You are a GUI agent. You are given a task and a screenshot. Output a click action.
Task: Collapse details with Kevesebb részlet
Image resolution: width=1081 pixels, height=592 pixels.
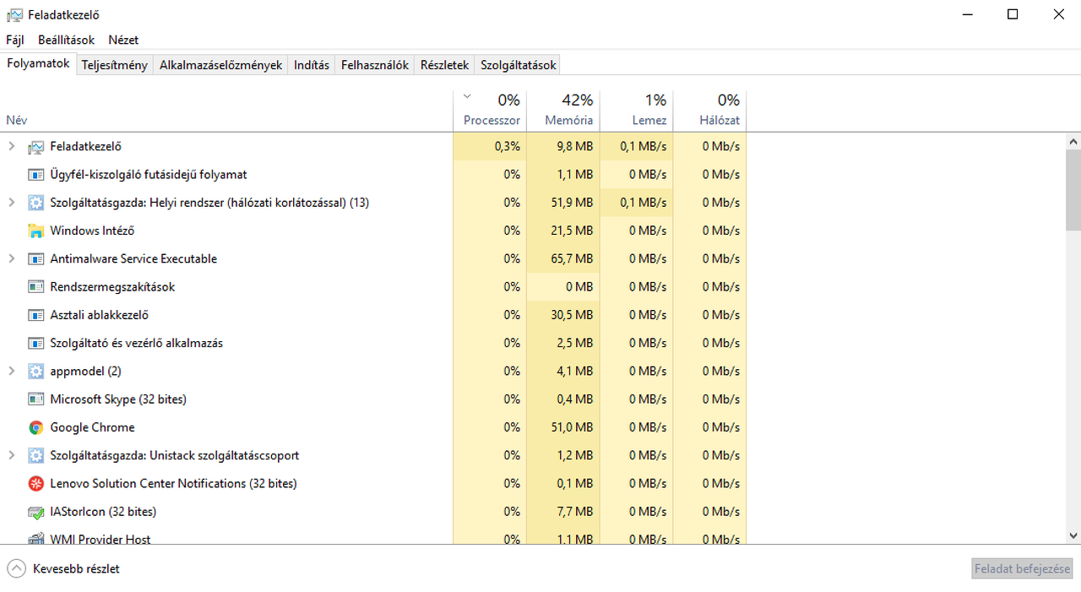click(63, 569)
